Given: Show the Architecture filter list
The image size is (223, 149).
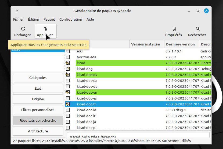Looking at the screenshot, I should coord(38,131).
